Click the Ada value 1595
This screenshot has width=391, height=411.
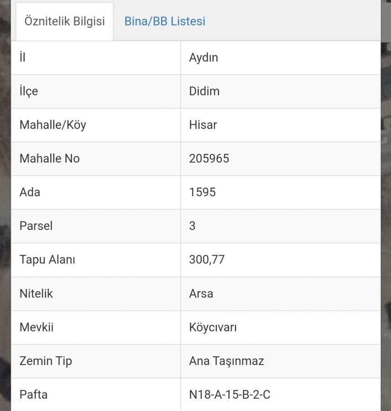click(x=202, y=192)
